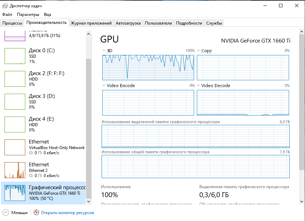Click the Task Manager title bar icon
This screenshot has width=305, height=221.
point(5,6)
